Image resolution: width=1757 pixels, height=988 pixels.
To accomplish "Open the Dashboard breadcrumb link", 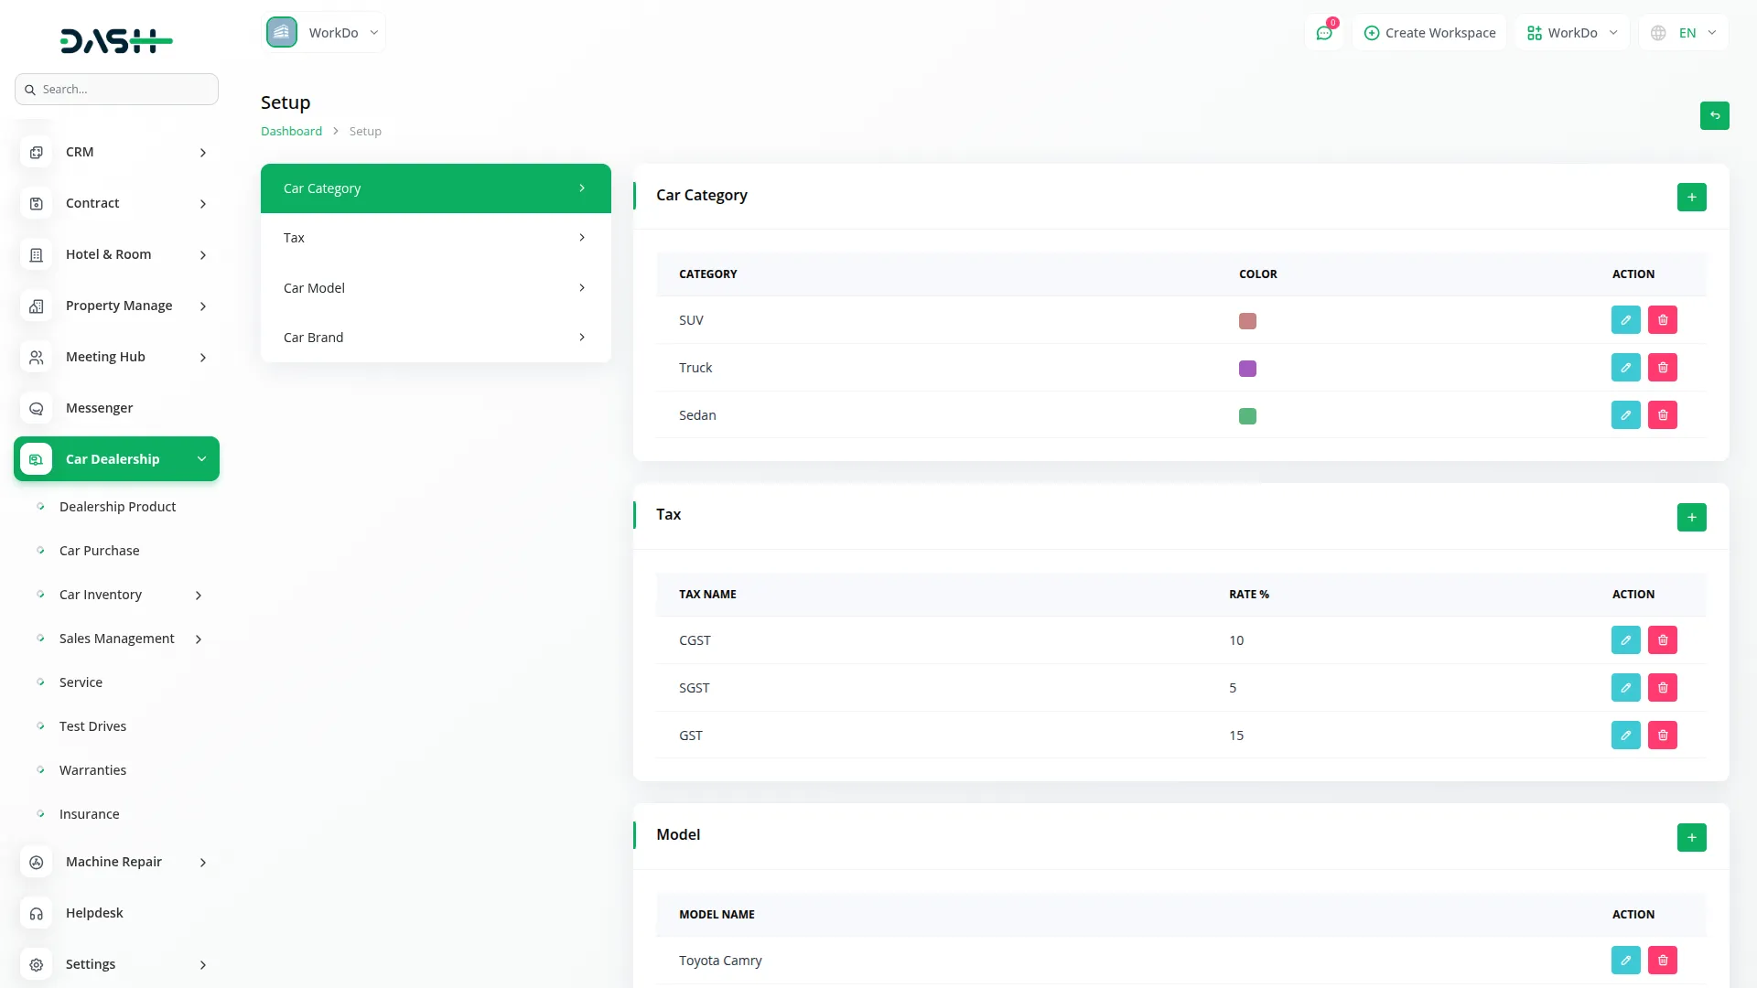I will click(291, 131).
